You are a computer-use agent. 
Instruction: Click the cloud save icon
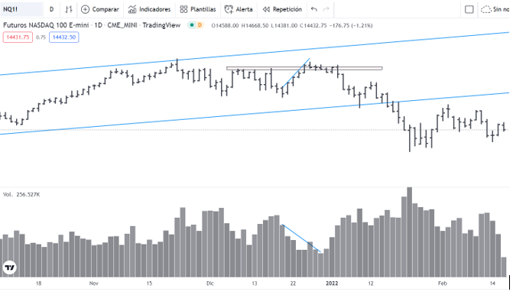[x=485, y=9]
